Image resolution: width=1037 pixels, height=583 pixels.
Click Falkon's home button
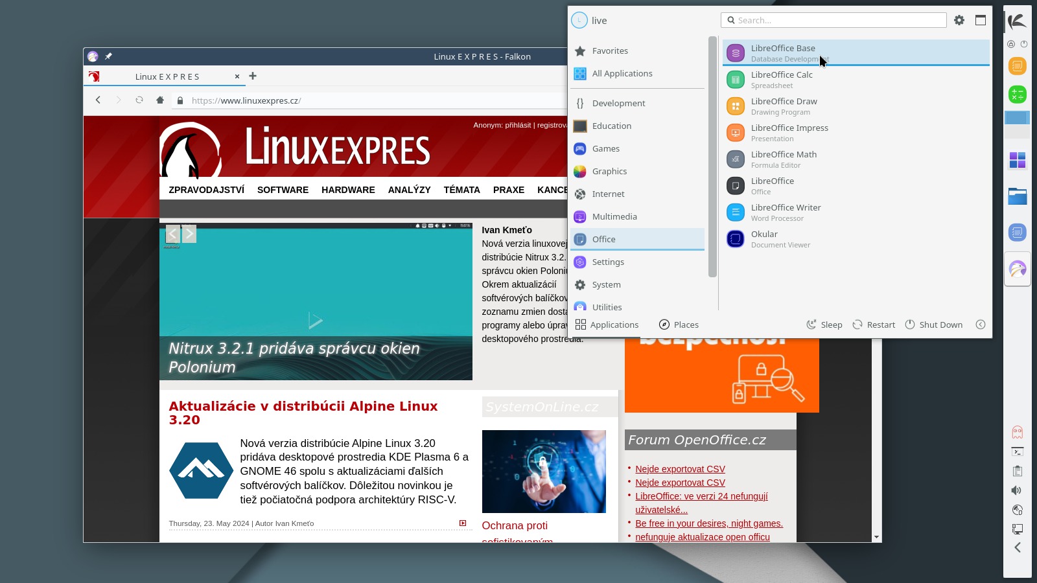[160, 100]
